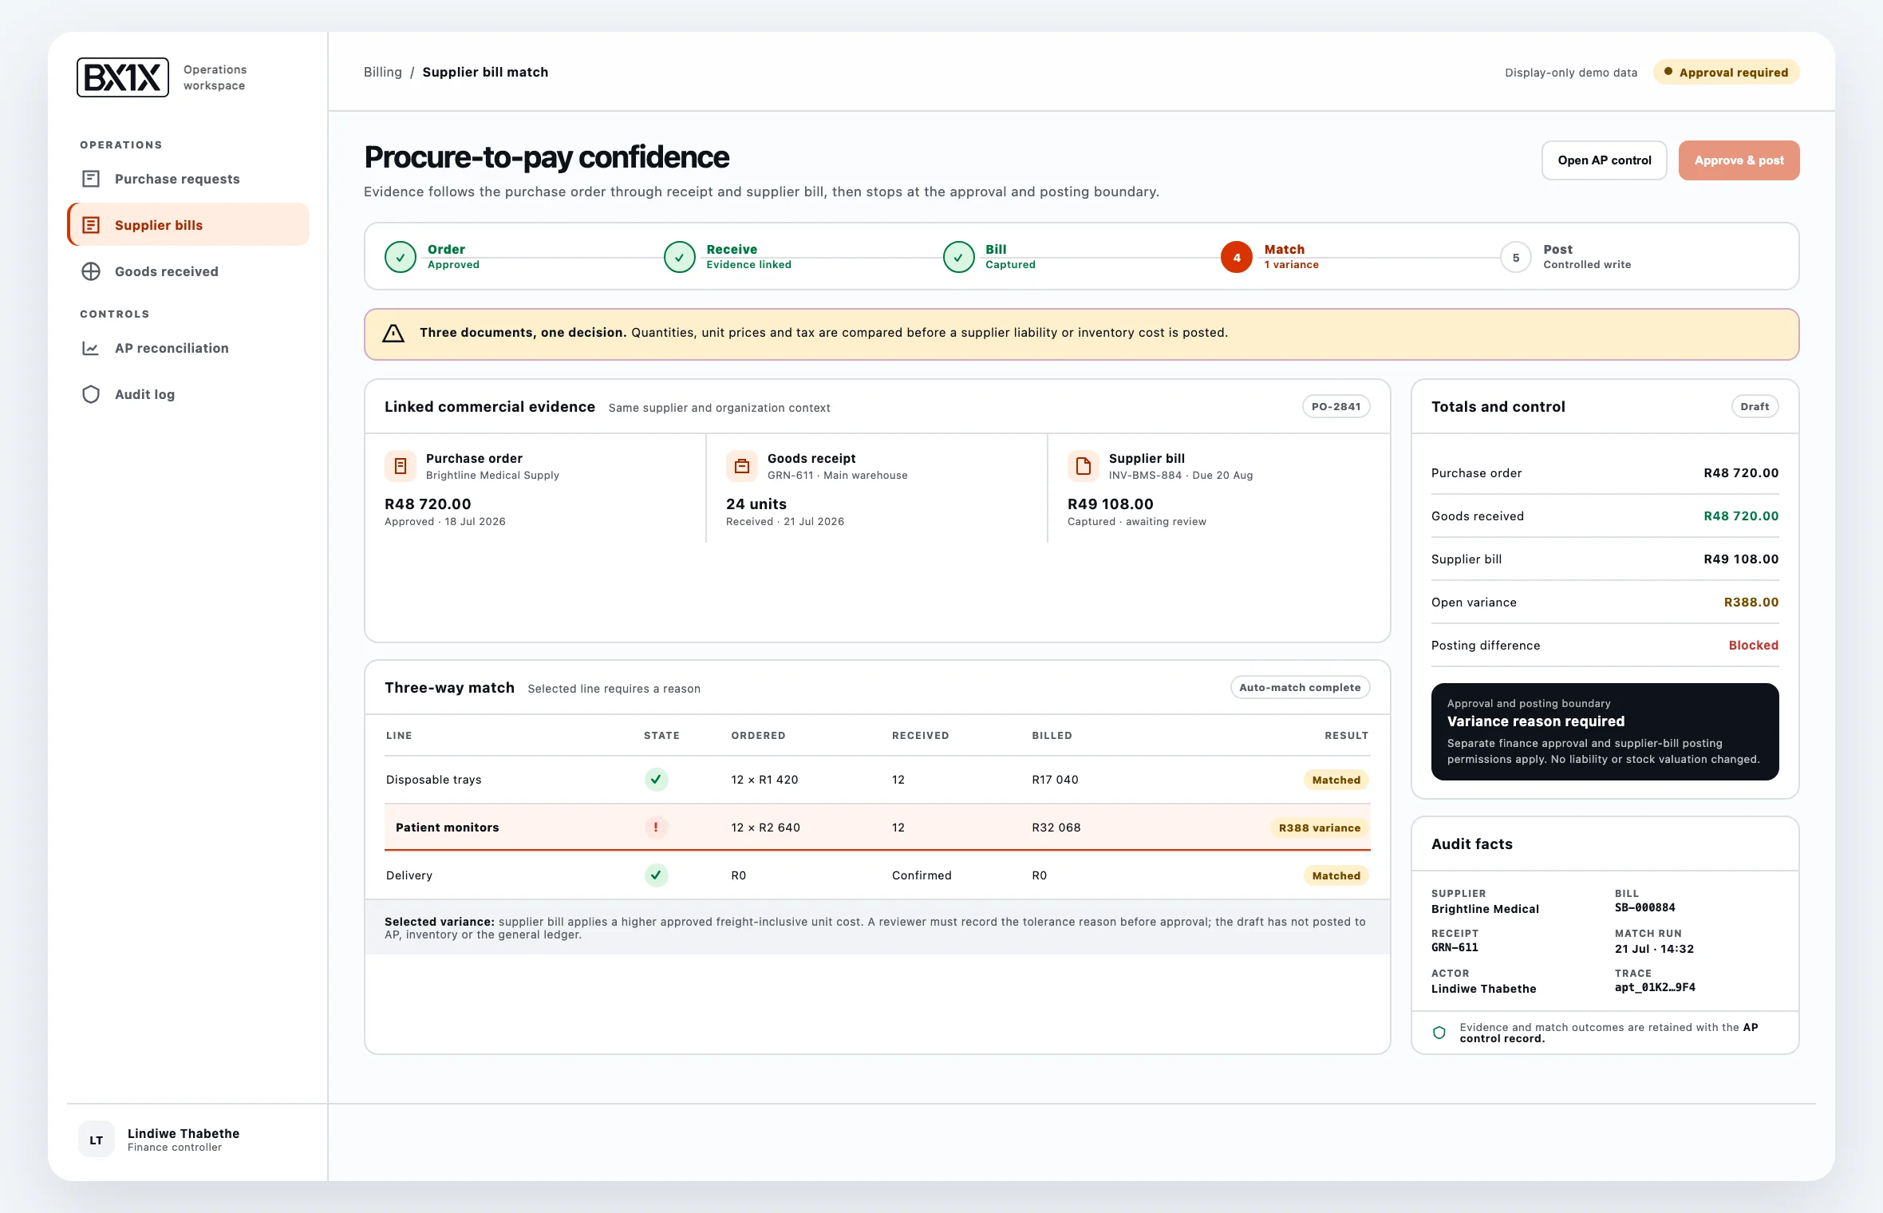
Task: Click Goods received R48 720.00 total
Action: coord(1741,516)
